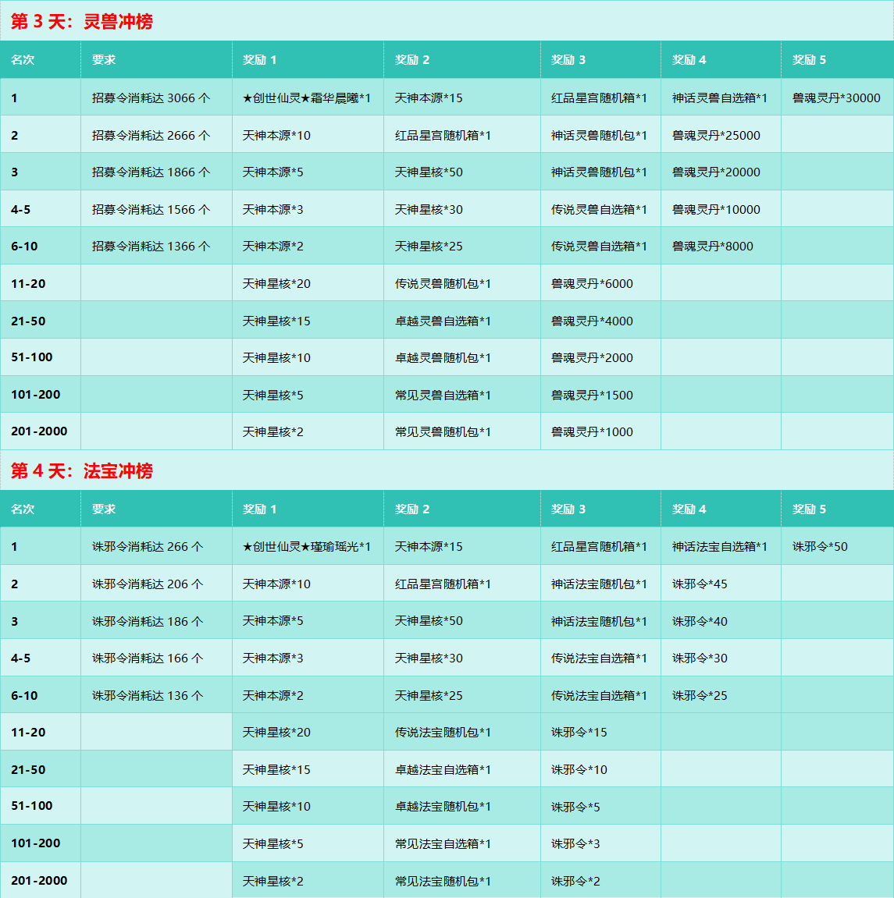Click 传说法宝自选箱*1 in the 166 row
Screen dimensions: 894x898
tap(599, 658)
